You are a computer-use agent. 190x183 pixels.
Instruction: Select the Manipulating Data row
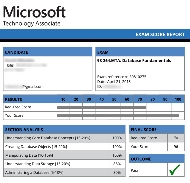[x=64, y=155]
